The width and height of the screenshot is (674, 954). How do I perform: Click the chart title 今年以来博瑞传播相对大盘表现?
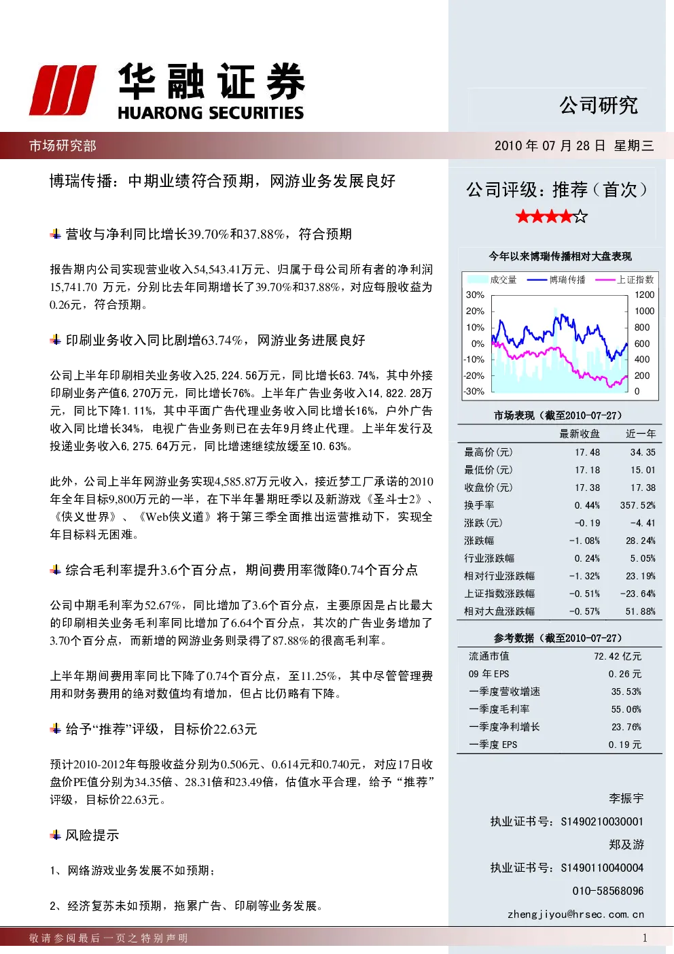click(x=561, y=256)
